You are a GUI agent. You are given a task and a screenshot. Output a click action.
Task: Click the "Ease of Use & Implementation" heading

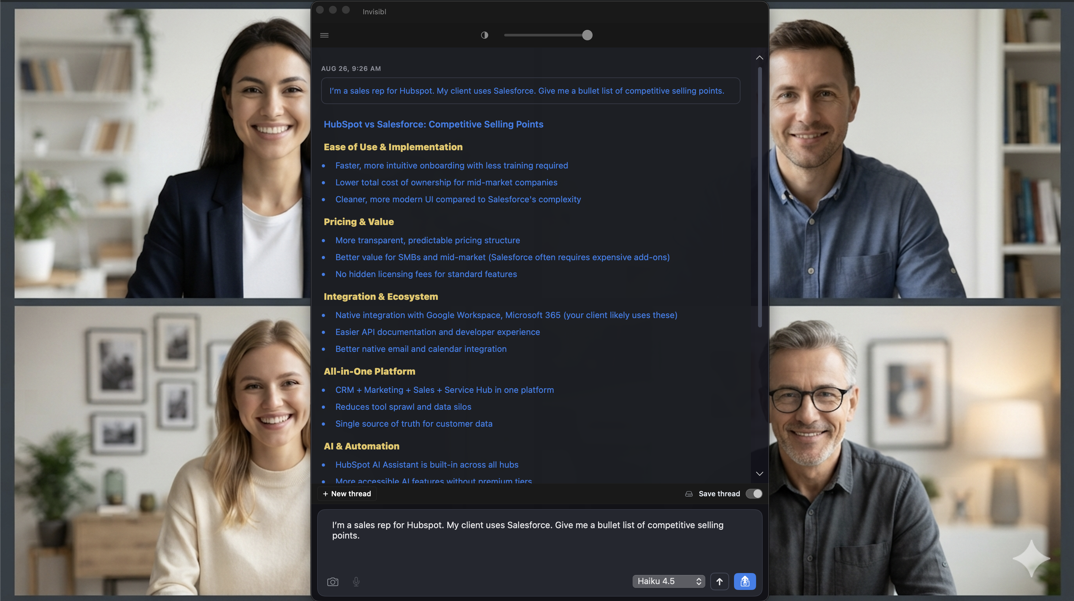pyautogui.click(x=393, y=147)
